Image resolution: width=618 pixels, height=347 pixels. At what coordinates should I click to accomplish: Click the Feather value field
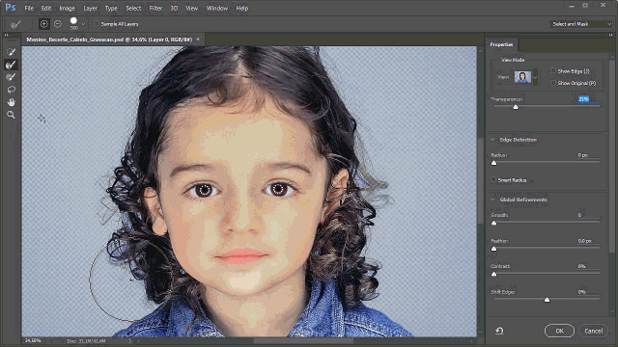pos(588,241)
